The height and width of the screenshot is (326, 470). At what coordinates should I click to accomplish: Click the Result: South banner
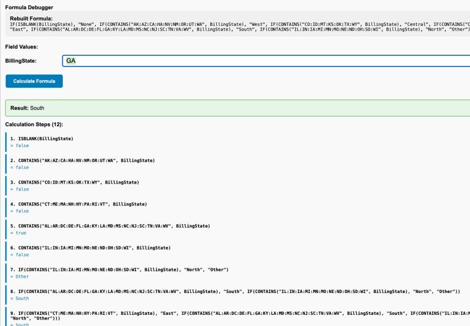coord(238,108)
